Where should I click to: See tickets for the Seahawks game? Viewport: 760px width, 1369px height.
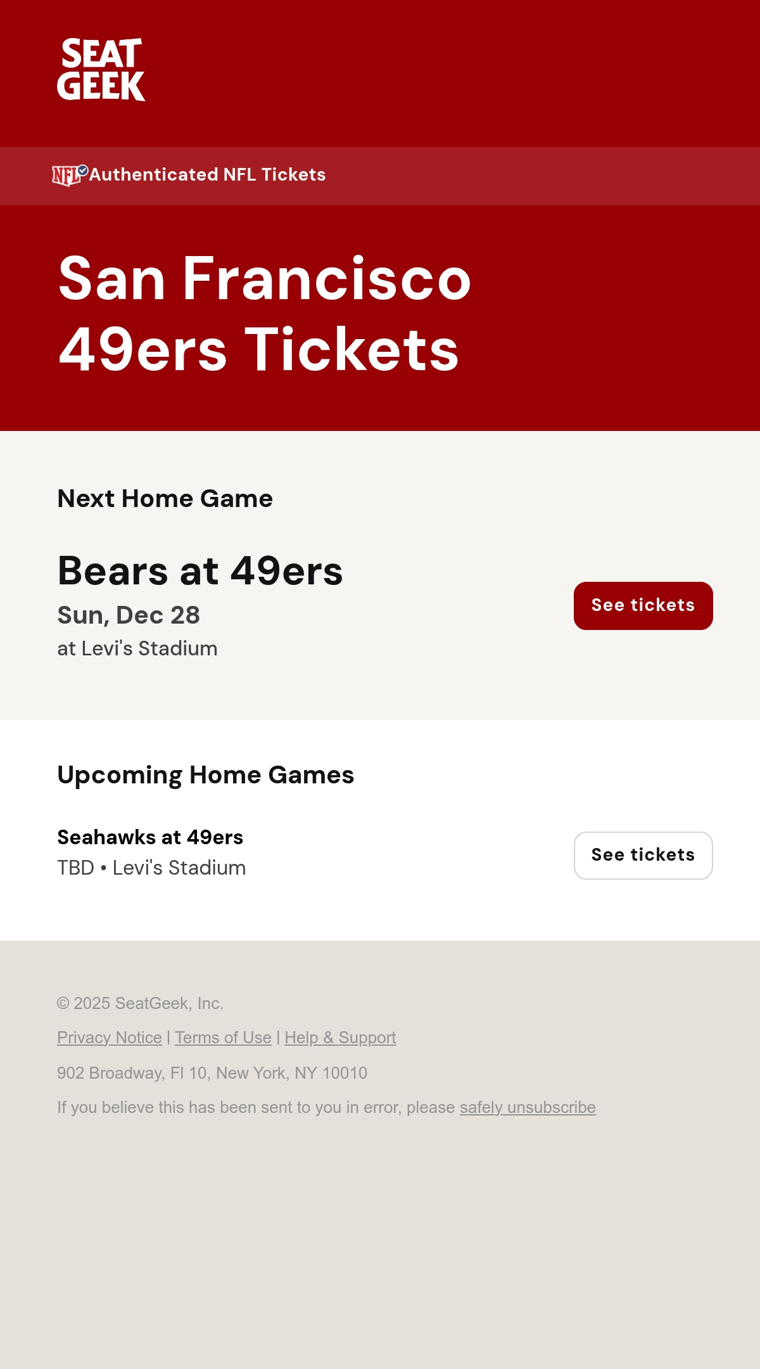point(643,856)
